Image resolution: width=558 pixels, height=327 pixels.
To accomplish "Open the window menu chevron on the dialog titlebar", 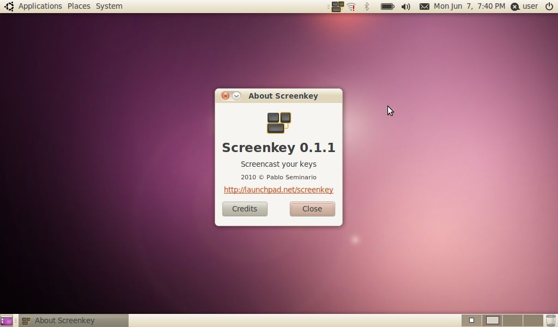I will click(235, 95).
